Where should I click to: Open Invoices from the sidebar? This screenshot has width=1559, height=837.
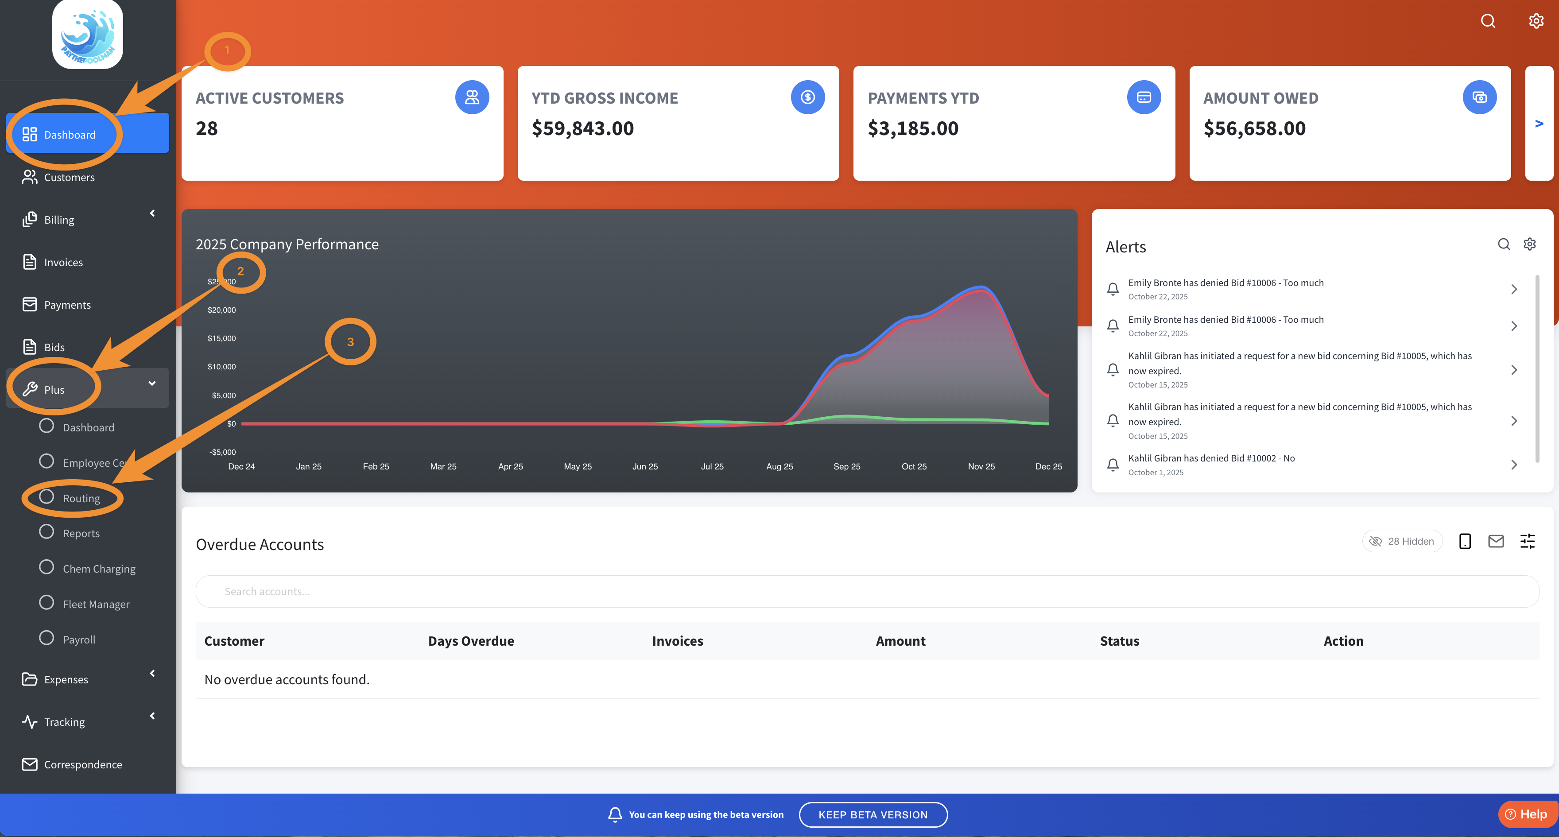coord(63,262)
